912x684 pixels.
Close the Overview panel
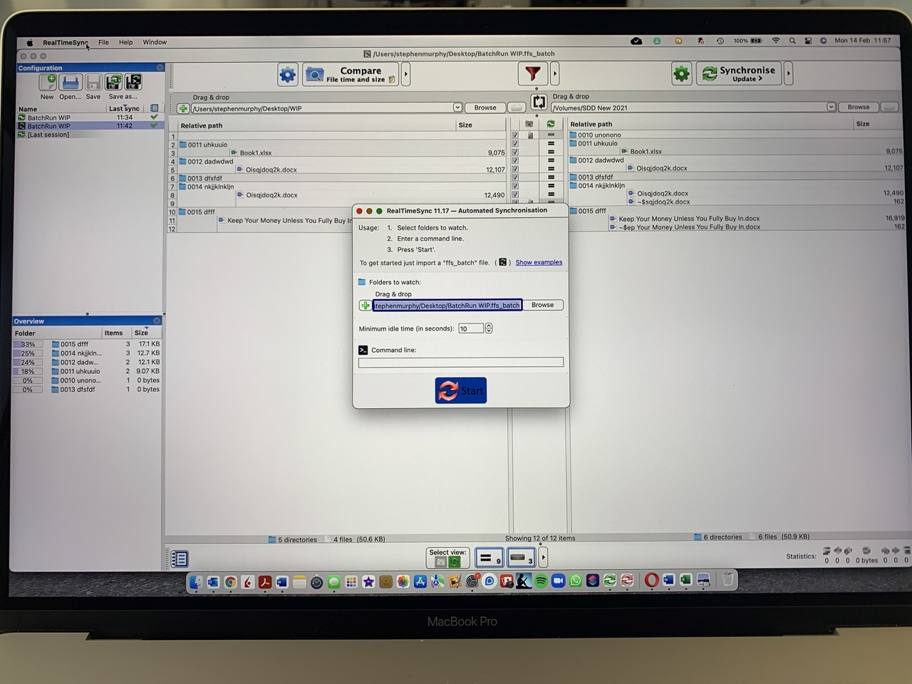(157, 321)
